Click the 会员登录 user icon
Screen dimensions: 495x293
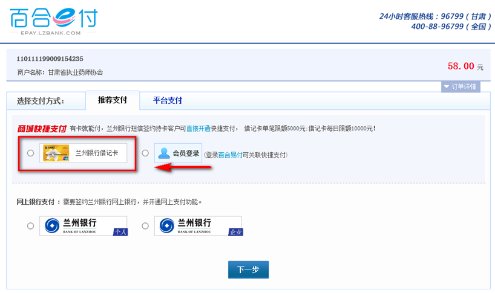pyautogui.click(x=164, y=153)
